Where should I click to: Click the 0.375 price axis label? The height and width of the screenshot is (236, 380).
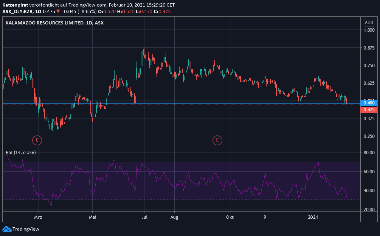coord(369,118)
